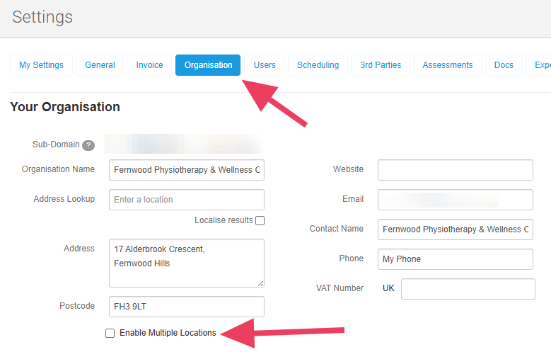Select the Organisation tab
551x352 pixels.
tap(208, 65)
